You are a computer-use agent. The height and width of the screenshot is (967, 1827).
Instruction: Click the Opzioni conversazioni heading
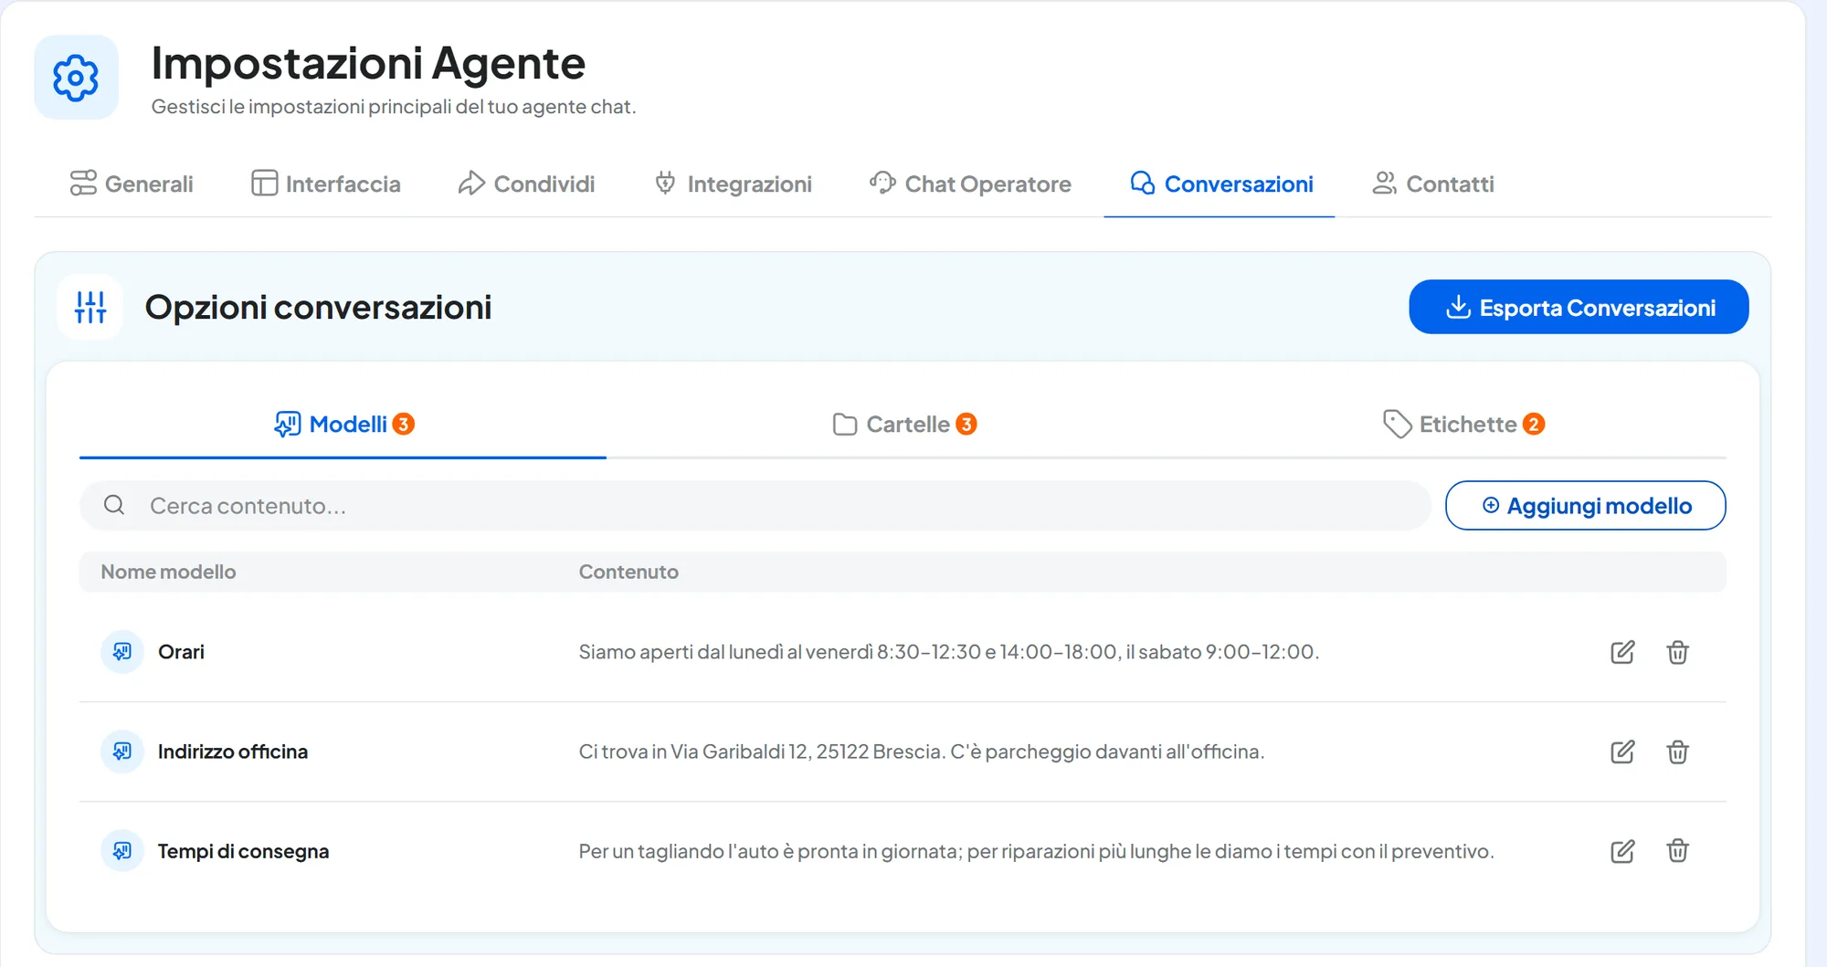[318, 307]
